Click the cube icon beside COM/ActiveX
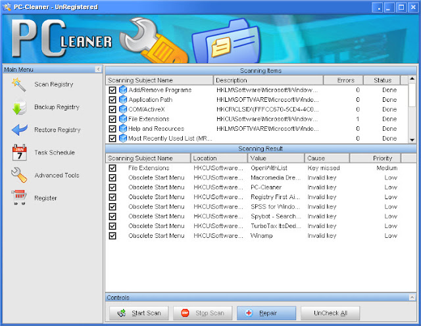This screenshot has height=326, width=421. [123, 109]
